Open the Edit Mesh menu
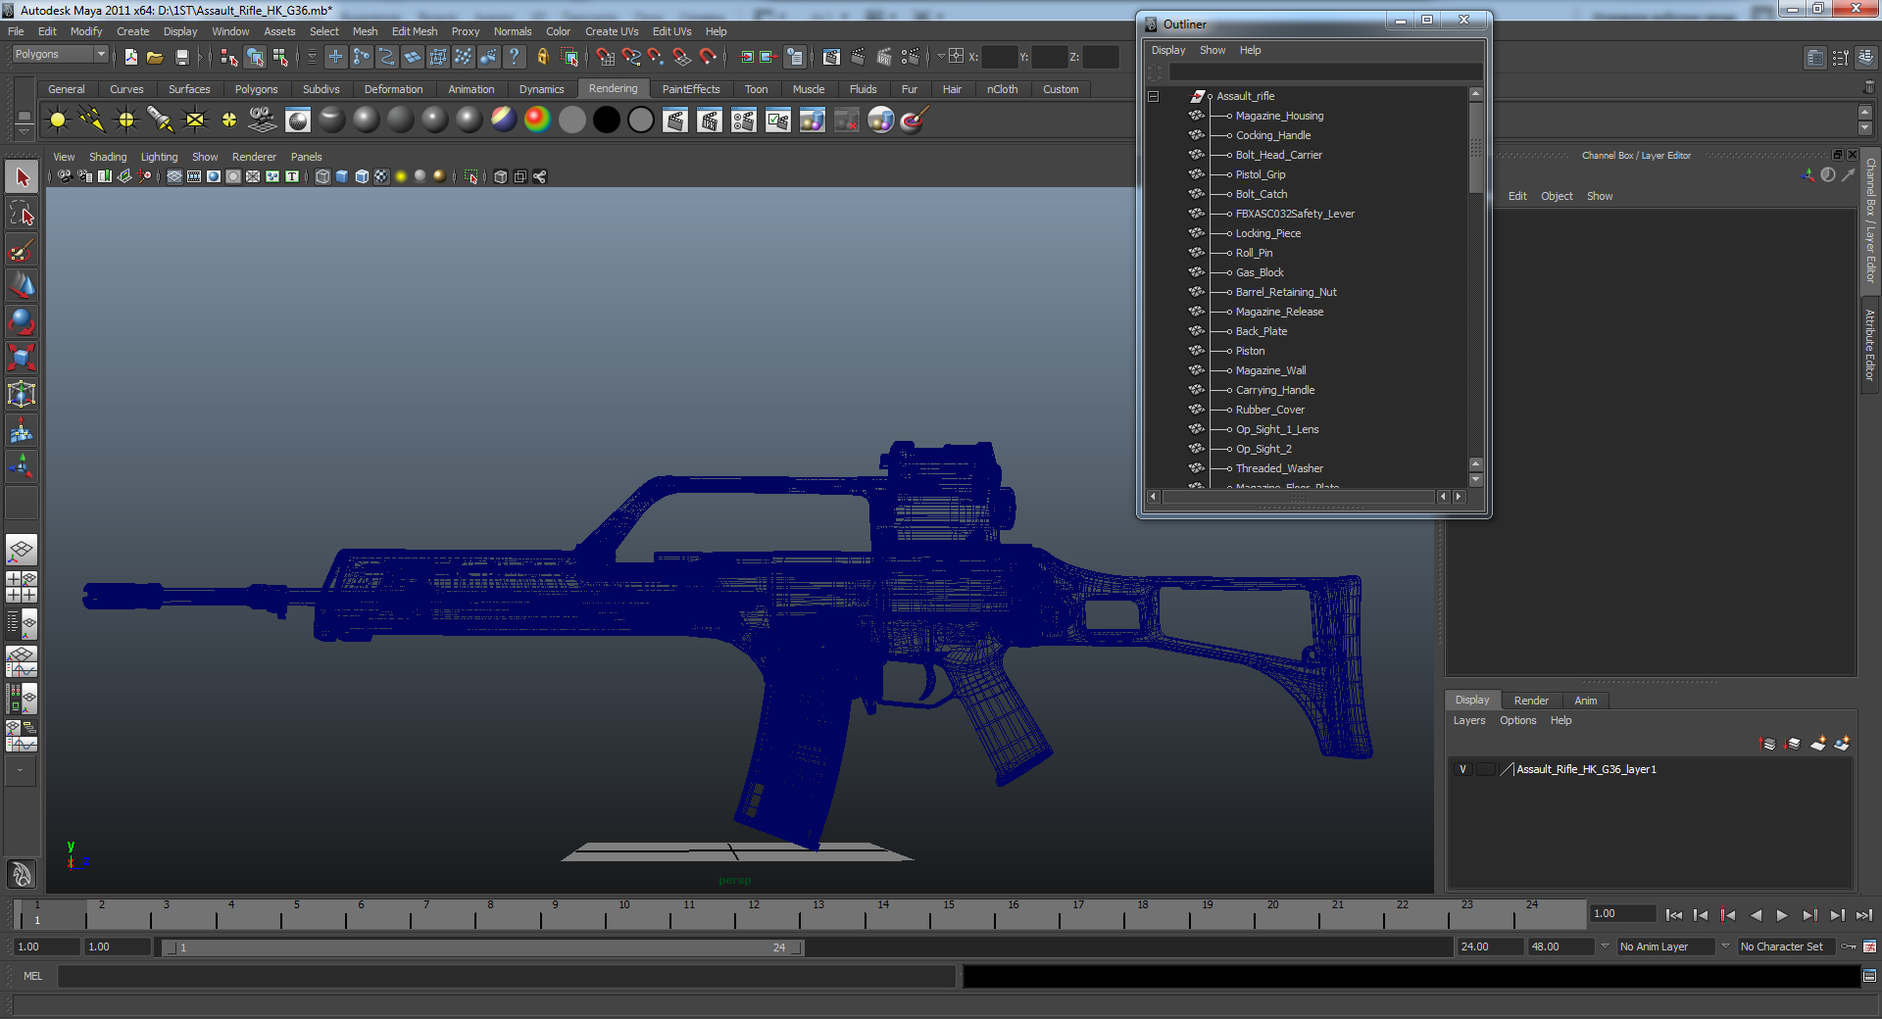The image size is (1882, 1019). [x=415, y=31]
